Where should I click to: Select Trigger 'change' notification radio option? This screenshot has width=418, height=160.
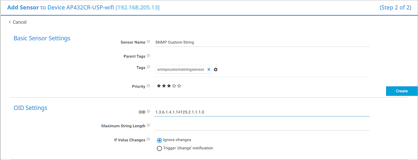coord(159,148)
